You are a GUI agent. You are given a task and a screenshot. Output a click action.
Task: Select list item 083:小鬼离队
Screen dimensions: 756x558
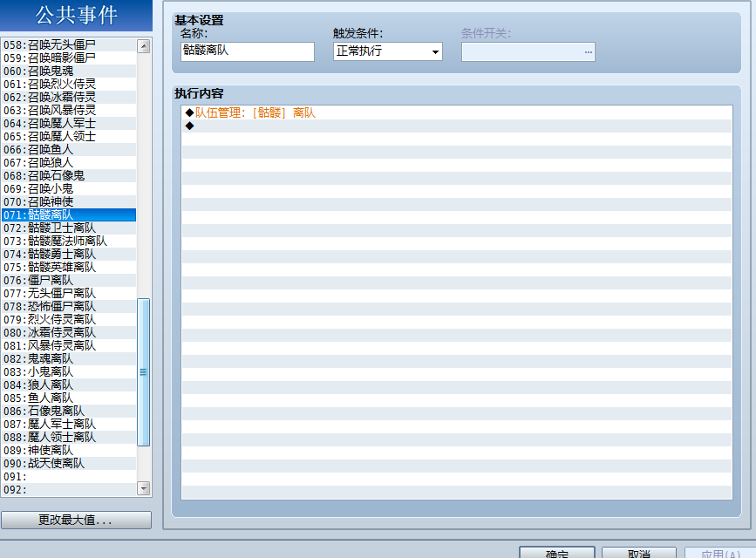coord(69,371)
